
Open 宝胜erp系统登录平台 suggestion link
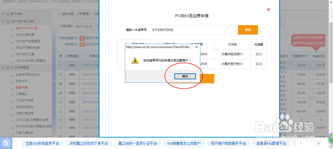pyautogui.click(x=43, y=143)
